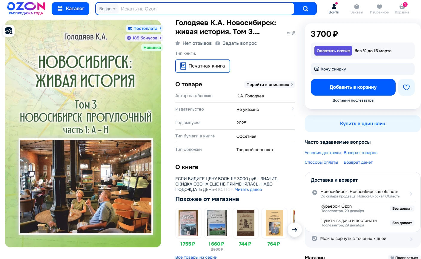Toggle the Хочу скидку option
Image resolution: width=421 pixels, height=259 pixels.
click(362, 69)
